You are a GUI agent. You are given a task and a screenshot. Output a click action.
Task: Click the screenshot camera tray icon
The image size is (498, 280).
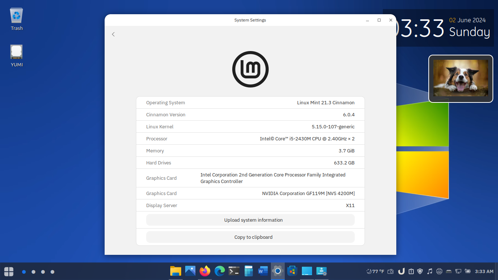(390, 271)
